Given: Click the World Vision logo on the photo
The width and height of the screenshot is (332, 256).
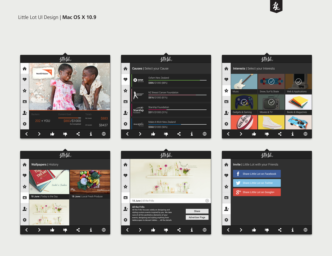Looking at the screenshot, I should tap(44, 73).
